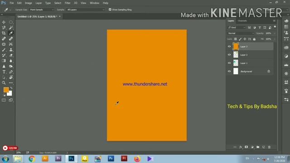This screenshot has height=163, width=290.
Task: Hide Layer 3 visibility eye
Action: [229, 47]
